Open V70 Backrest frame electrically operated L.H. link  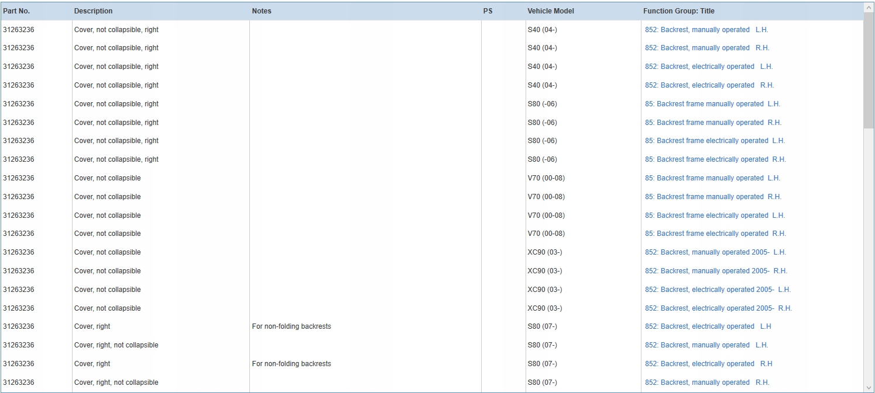point(715,215)
